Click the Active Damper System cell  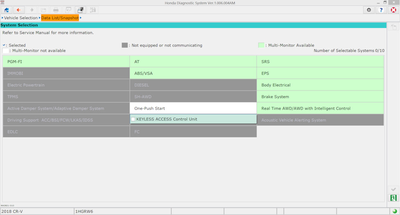click(x=66, y=108)
